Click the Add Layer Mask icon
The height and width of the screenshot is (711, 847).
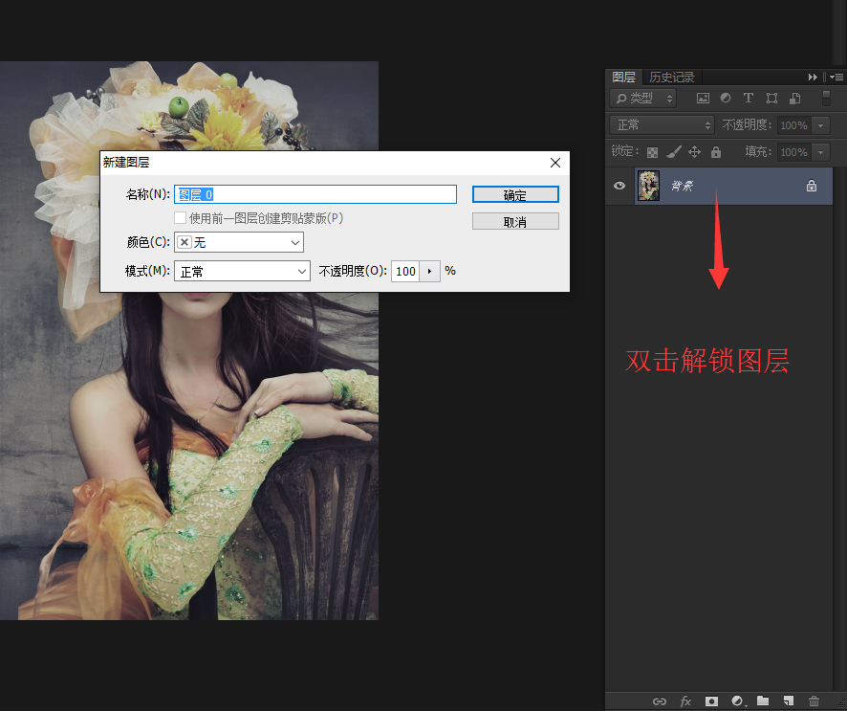711,701
